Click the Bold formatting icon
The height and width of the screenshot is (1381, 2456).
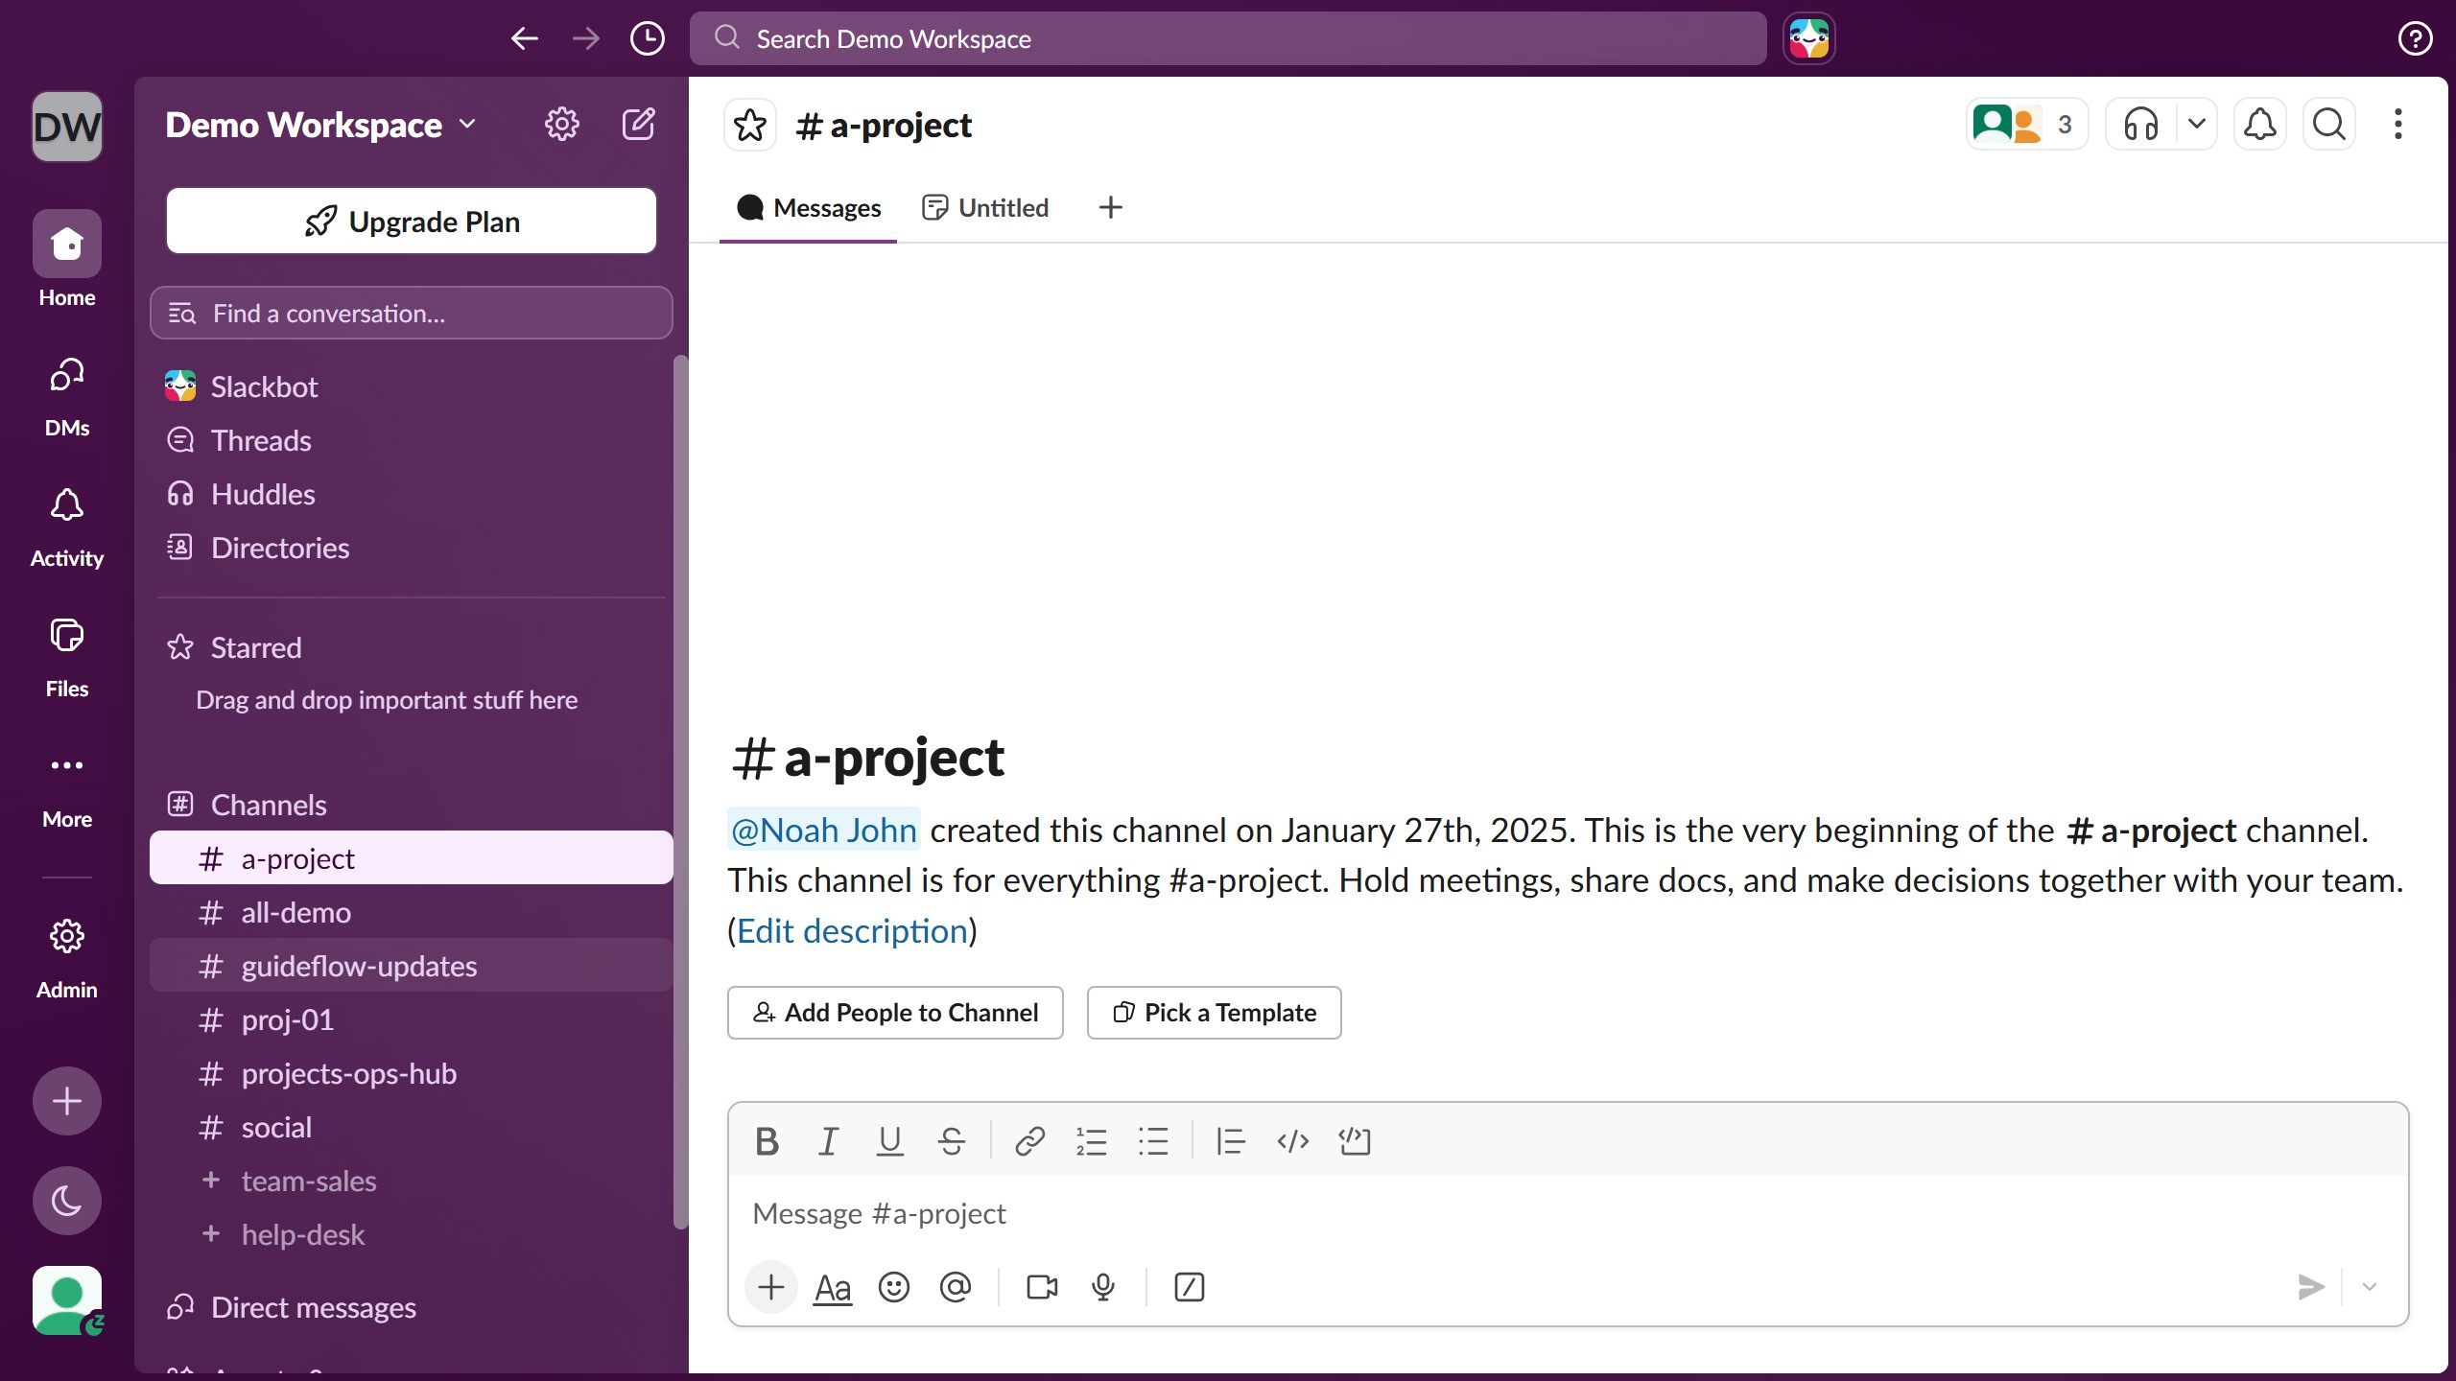tap(767, 1141)
